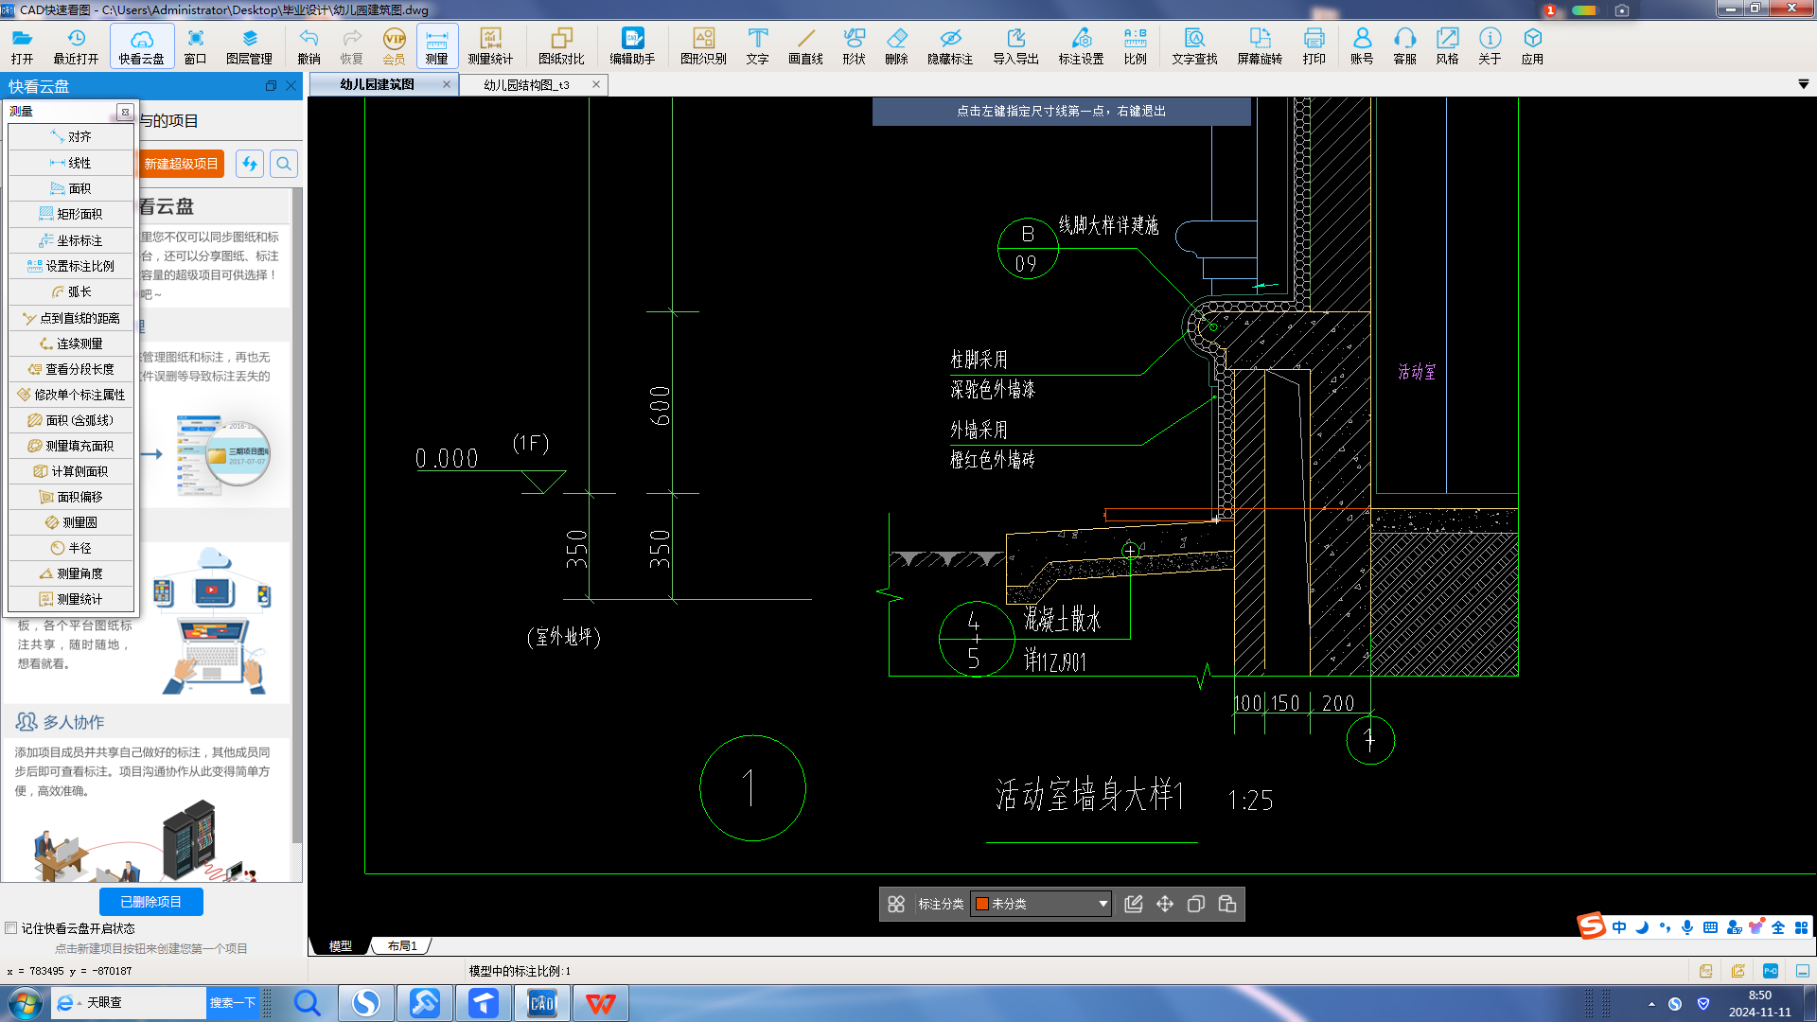Choose 坐标标注 coordinate annotation
The image size is (1817, 1022).
tap(72, 240)
